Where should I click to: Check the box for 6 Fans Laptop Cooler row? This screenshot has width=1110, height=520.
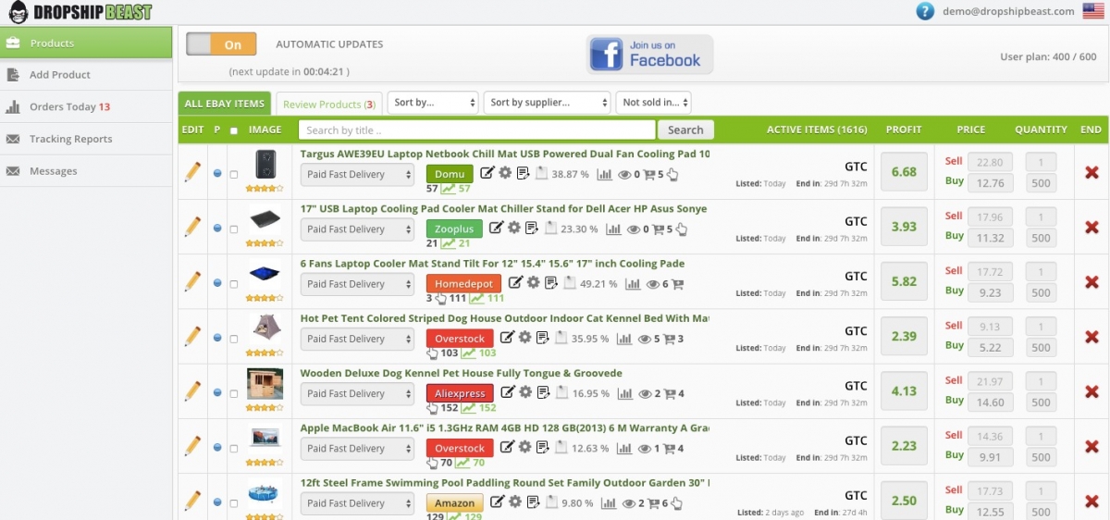[x=233, y=283]
